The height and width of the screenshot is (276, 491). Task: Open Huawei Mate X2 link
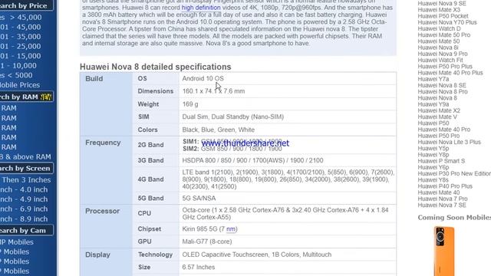(x=439, y=110)
